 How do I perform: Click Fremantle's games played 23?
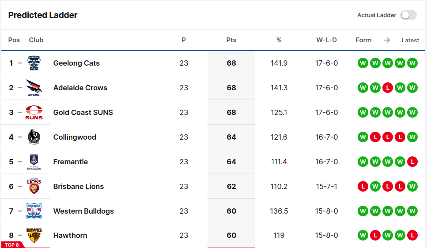click(184, 162)
